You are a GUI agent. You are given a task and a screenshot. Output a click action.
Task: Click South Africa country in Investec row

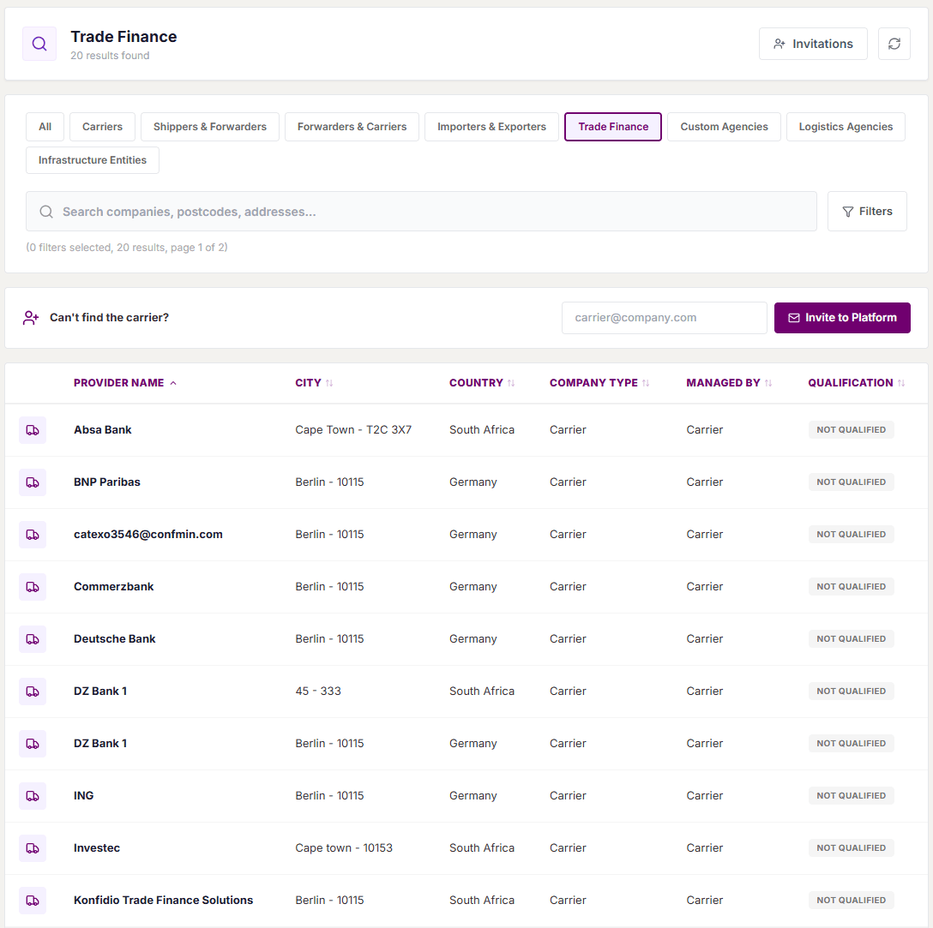click(481, 848)
